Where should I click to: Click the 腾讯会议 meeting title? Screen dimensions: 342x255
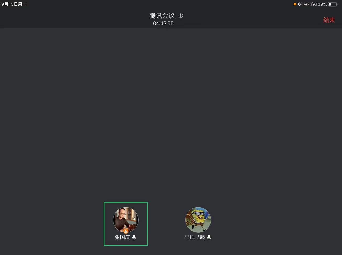162,16
